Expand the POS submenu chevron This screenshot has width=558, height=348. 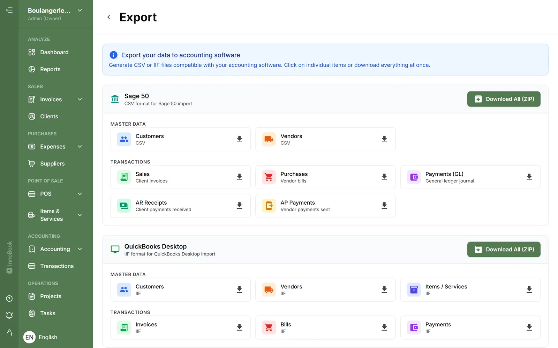[80, 194]
